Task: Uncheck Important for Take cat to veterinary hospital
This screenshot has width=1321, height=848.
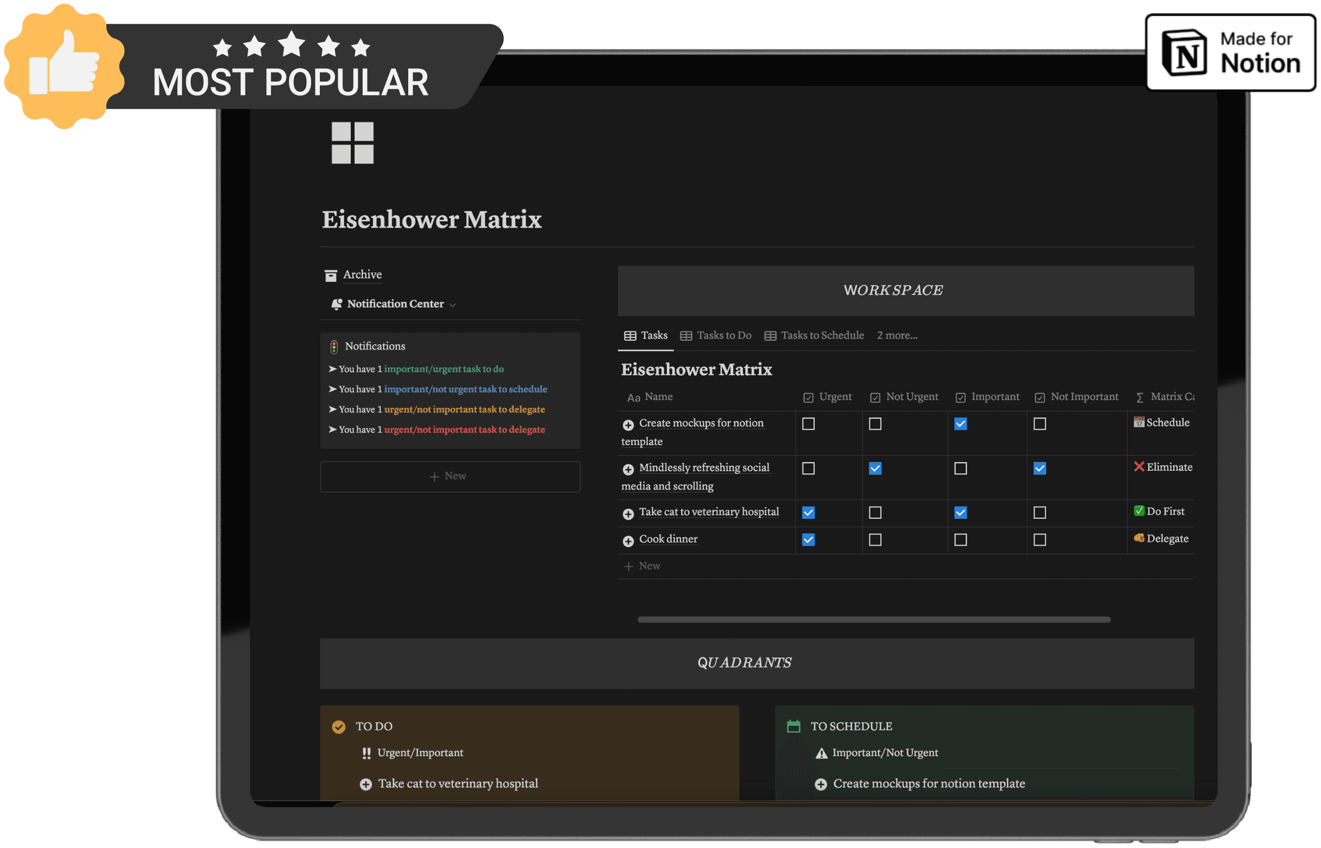Action: point(960,513)
